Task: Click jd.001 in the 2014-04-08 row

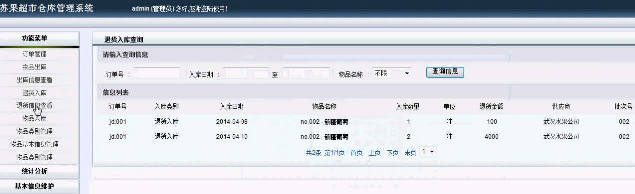Action: pyautogui.click(x=117, y=121)
